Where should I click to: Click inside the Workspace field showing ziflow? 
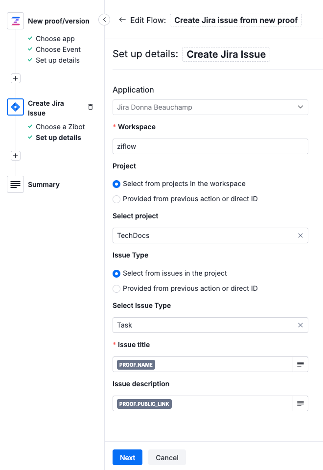[210, 146]
